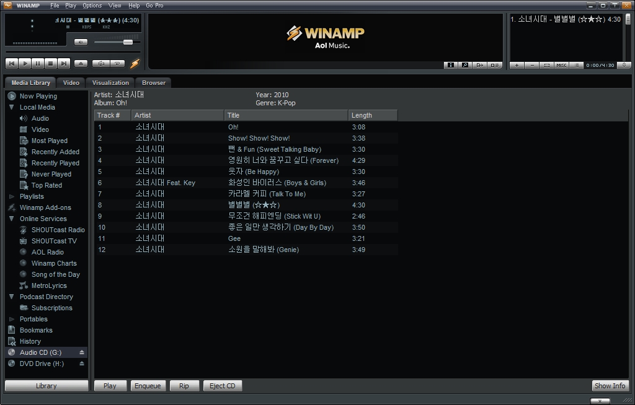Expand the Playlists tree node
The height and width of the screenshot is (405, 635).
click(11, 196)
